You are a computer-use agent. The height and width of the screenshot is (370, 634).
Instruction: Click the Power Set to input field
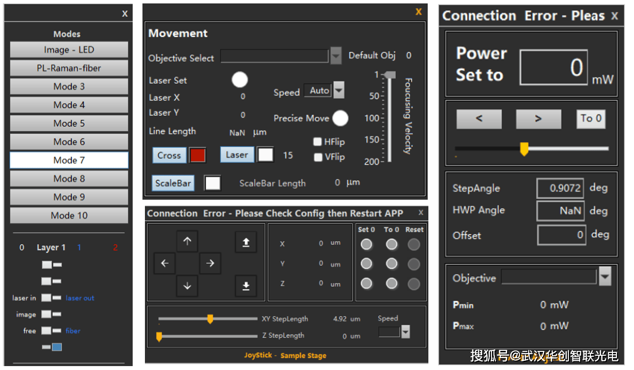pos(553,67)
